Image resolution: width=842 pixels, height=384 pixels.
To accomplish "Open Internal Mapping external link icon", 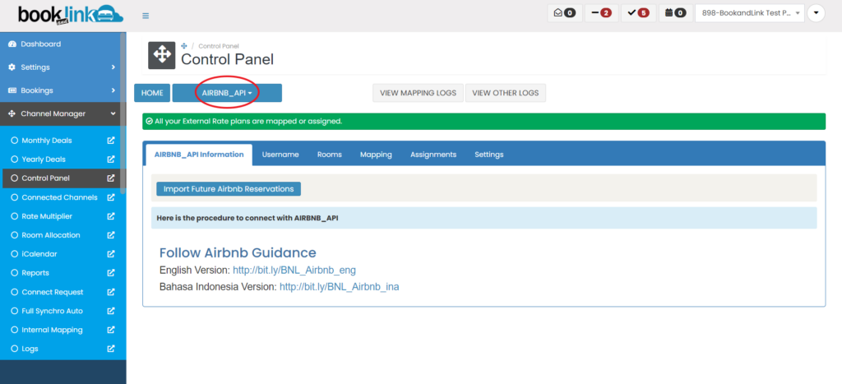I will 111,330.
